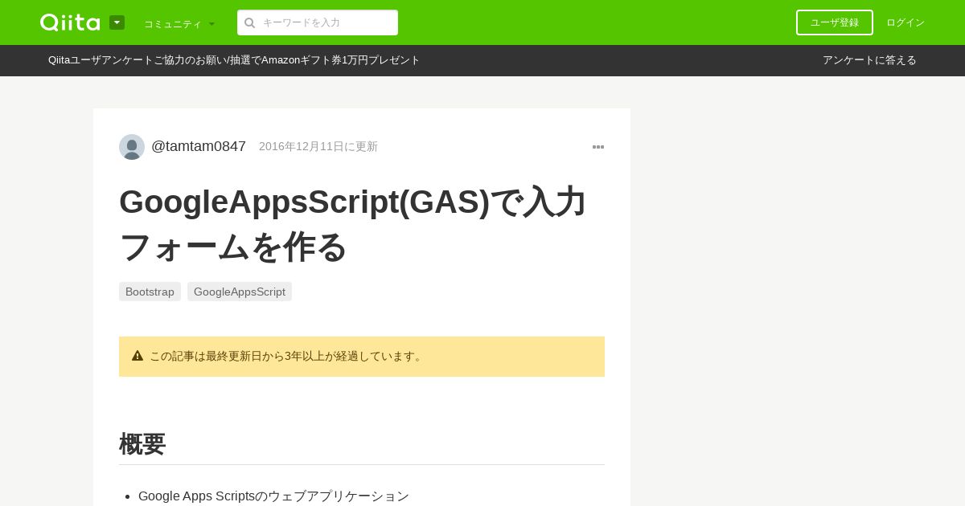965x506 pixels.
Task: Click the 概要 heading
Action: pos(142,444)
